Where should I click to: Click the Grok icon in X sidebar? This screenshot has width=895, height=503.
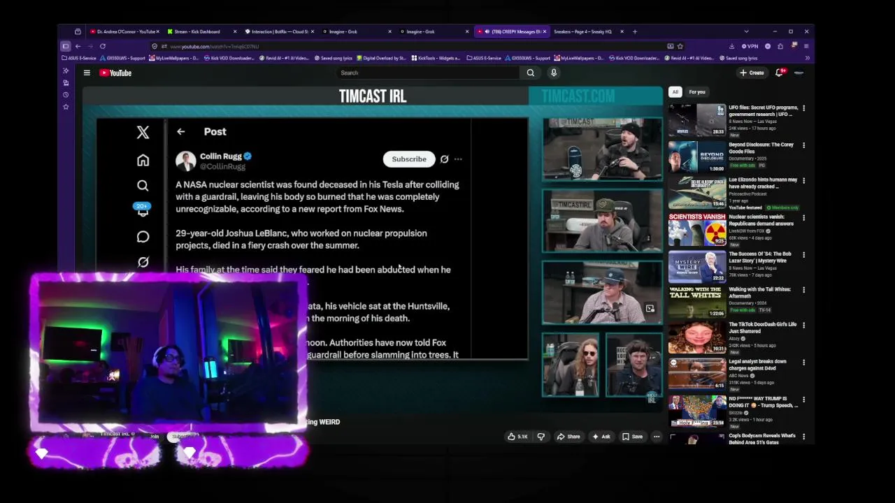[143, 262]
